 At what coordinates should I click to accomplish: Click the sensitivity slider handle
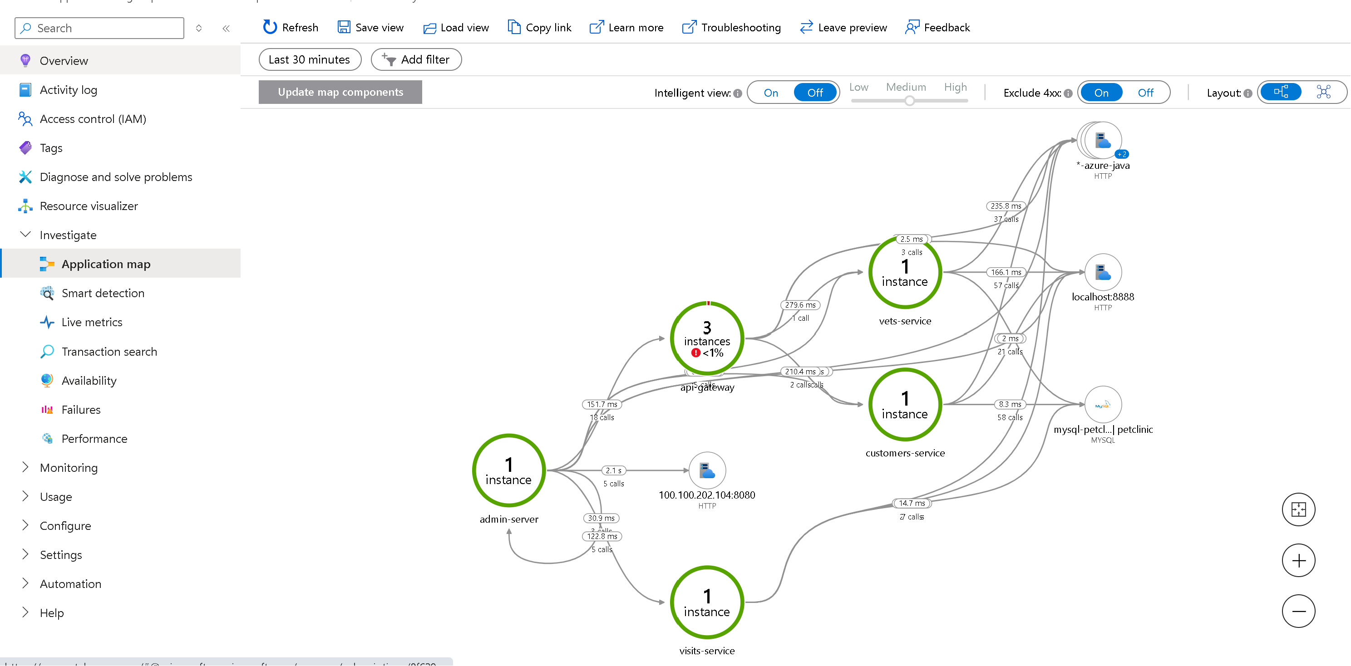909,101
